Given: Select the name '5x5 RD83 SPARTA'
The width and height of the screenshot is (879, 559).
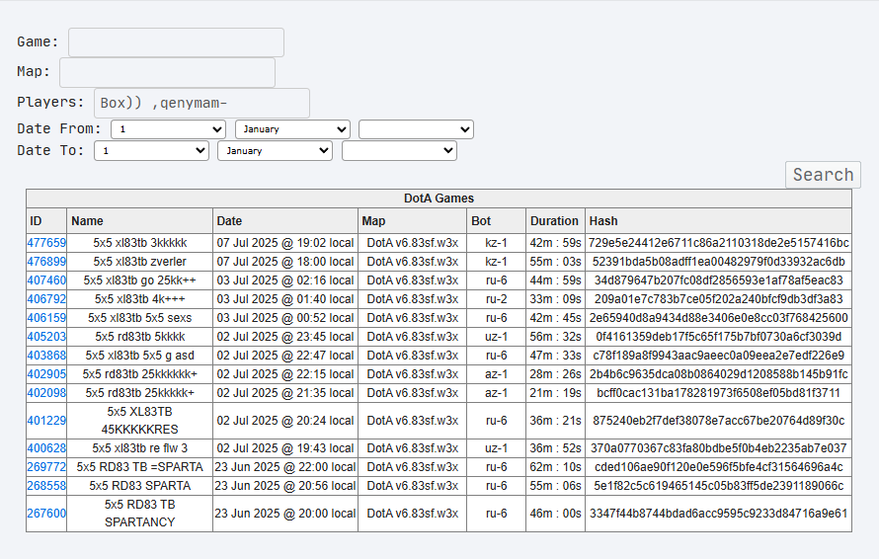Looking at the screenshot, I should (140, 486).
